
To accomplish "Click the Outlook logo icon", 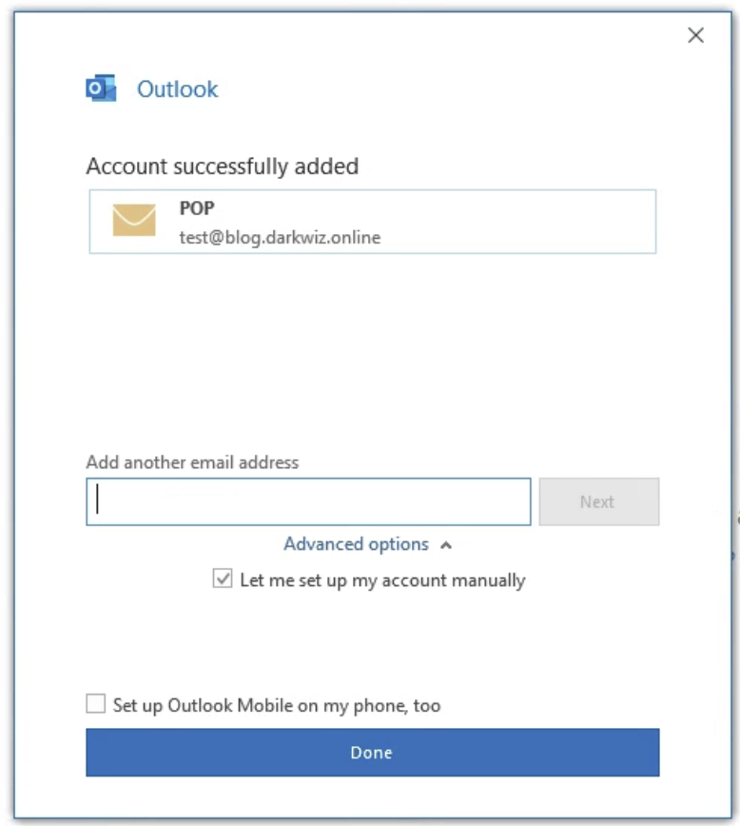I will pyautogui.click(x=101, y=89).
